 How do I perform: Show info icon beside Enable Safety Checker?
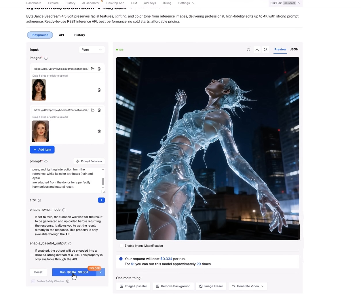coord(68,281)
